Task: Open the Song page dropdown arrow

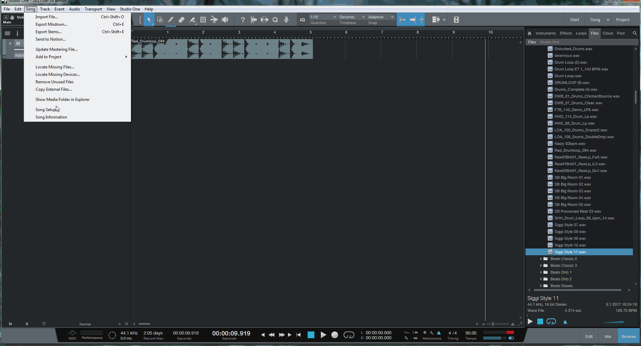Action: click(x=608, y=20)
